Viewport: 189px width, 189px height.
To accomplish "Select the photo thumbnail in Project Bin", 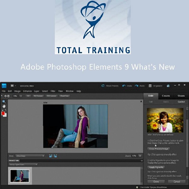I will click(20, 176).
